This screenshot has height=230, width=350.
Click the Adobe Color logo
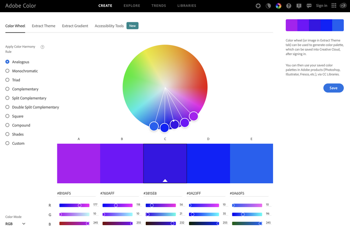[x=21, y=6]
